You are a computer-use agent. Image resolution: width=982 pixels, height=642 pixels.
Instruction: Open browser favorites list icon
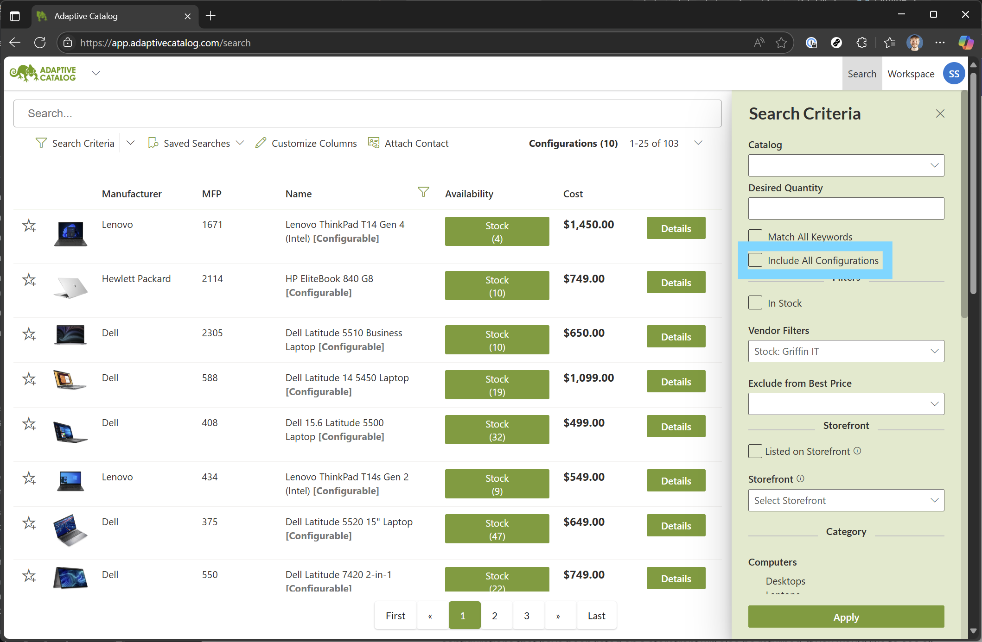click(x=889, y=43)
